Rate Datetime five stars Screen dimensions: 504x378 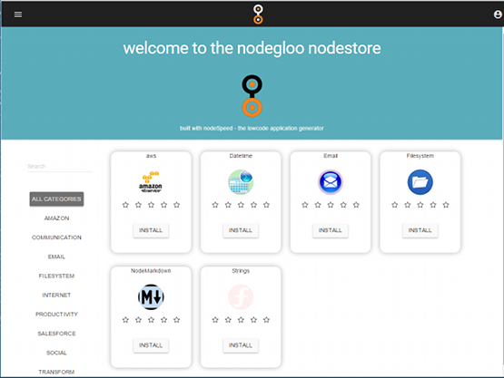[266, 205]
